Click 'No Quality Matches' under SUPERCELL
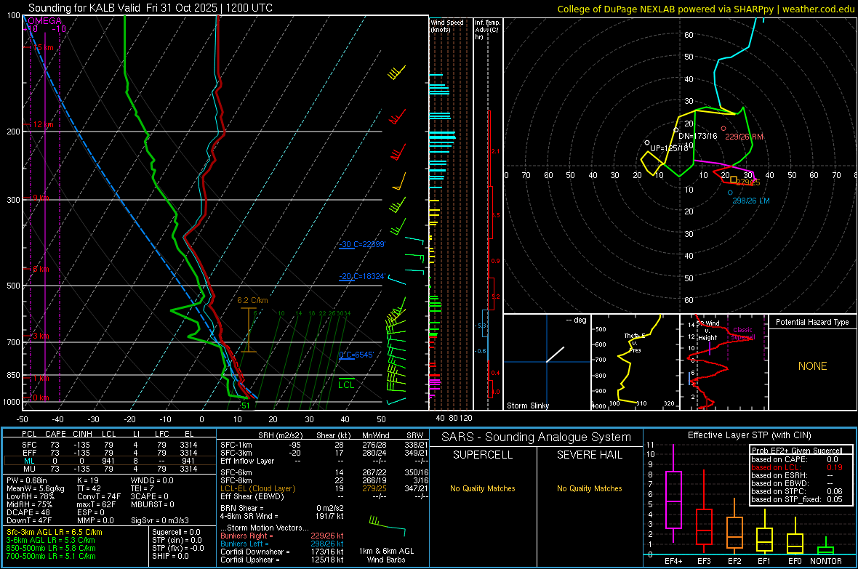This screenshot has height=569, width=858. coord(483,488)
